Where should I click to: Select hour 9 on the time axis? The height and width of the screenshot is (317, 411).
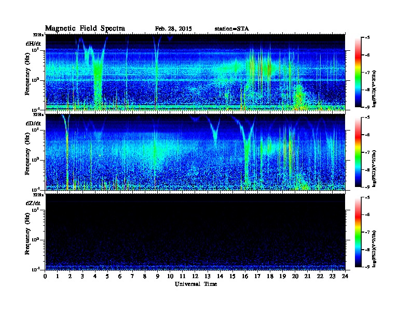point(158,277)
